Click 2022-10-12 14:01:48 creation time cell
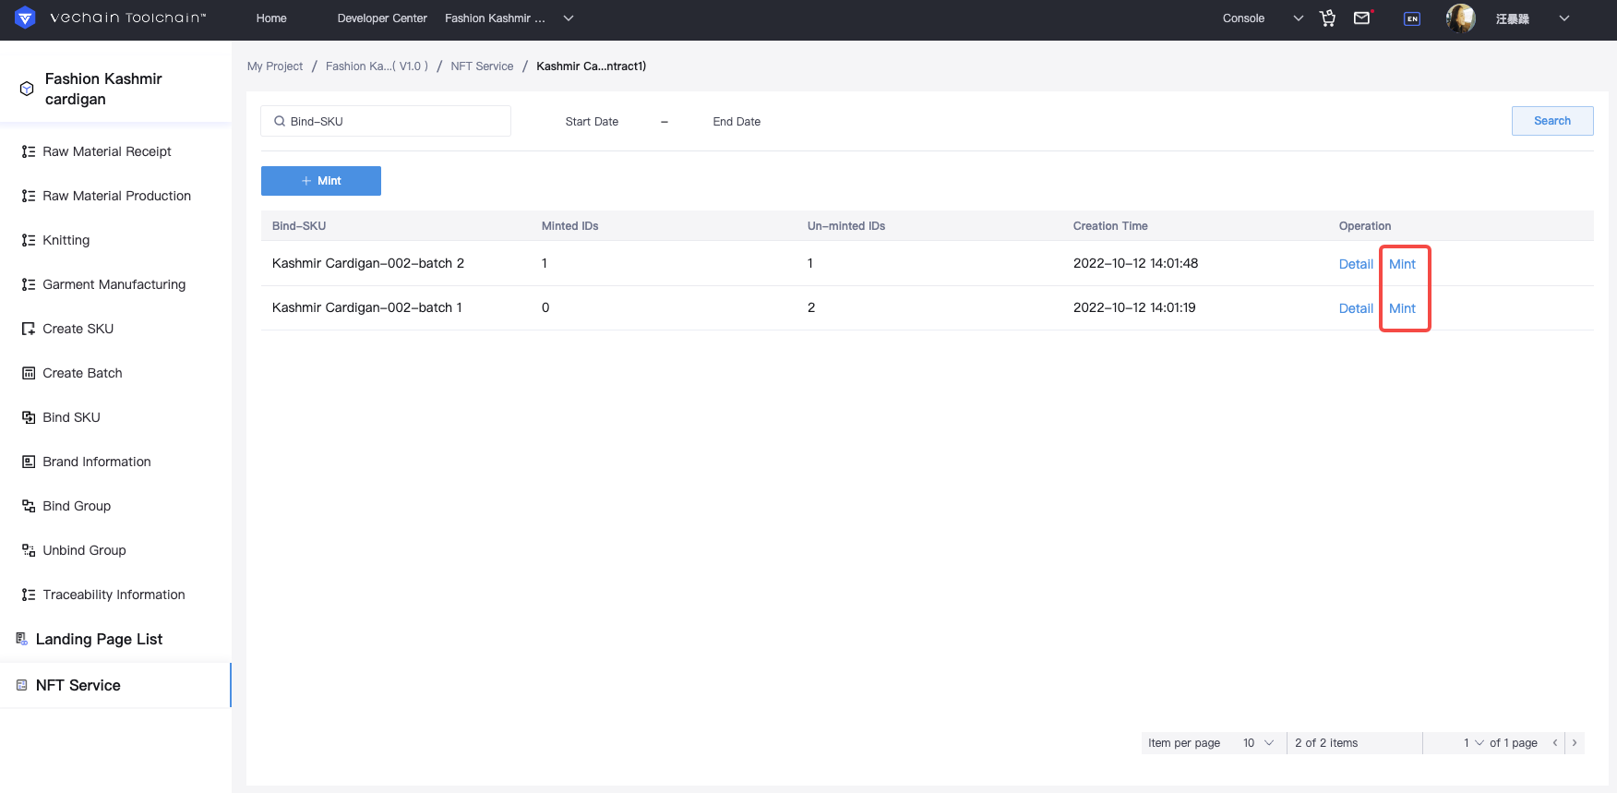Viewport: 1617px width, 793px height. coord(1135,263)
